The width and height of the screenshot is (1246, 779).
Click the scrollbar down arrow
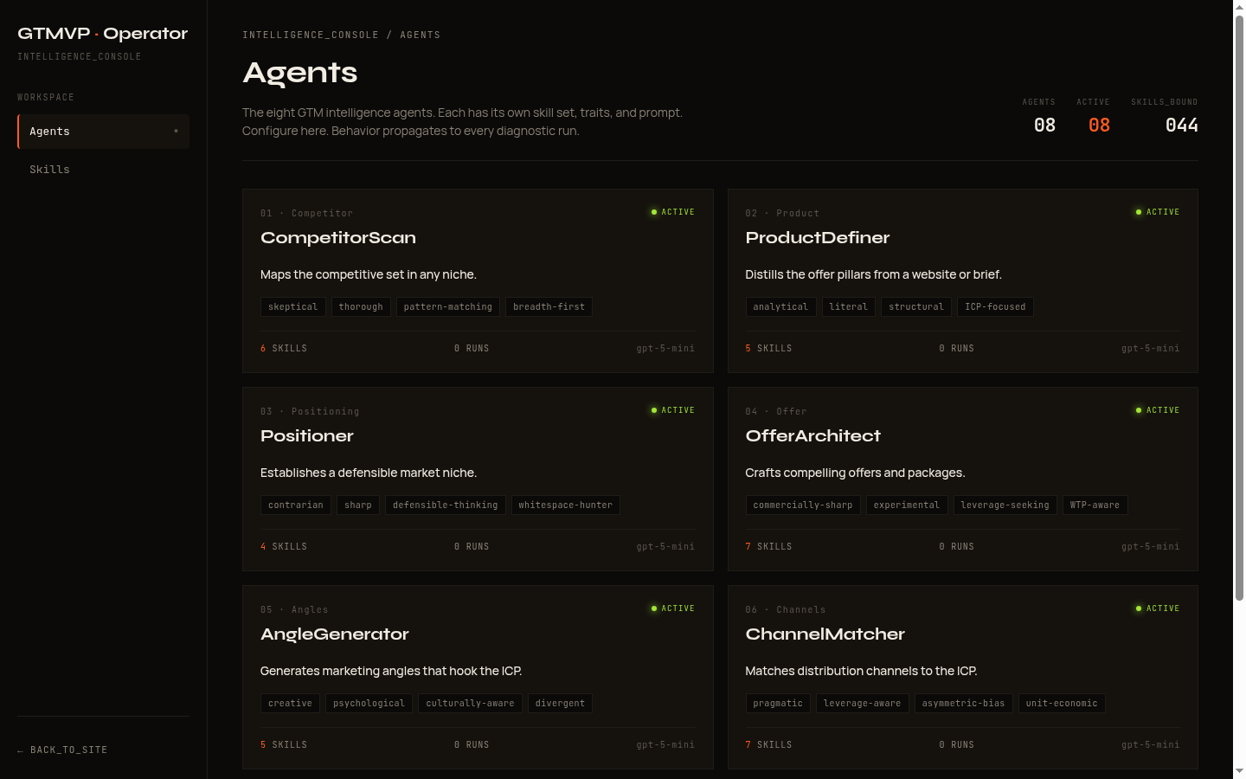(1239, 771)
